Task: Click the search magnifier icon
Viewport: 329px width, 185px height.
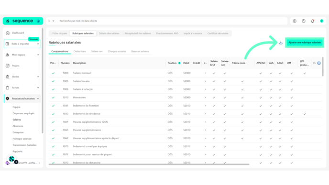Action: 49,21
